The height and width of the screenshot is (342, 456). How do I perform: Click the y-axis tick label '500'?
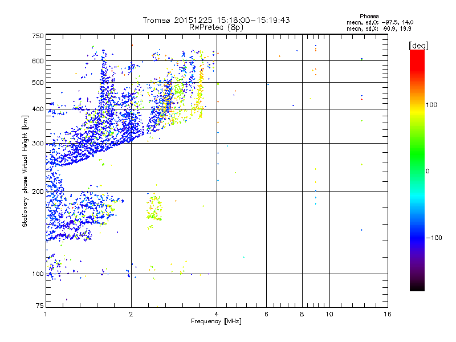click(38, 83)
